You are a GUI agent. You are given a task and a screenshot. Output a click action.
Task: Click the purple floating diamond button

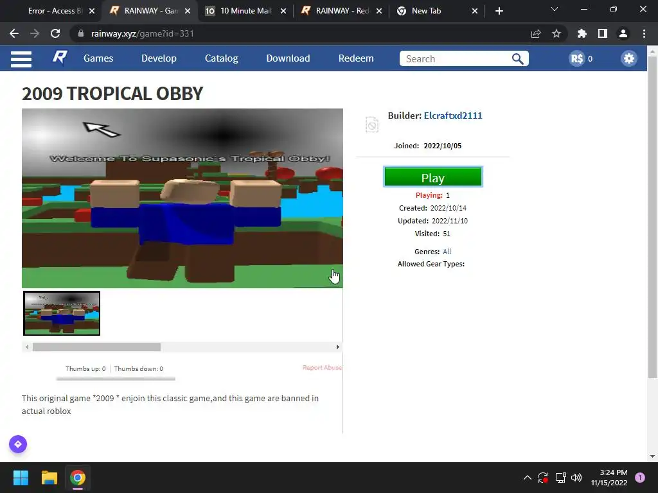[x=18, y=444]
